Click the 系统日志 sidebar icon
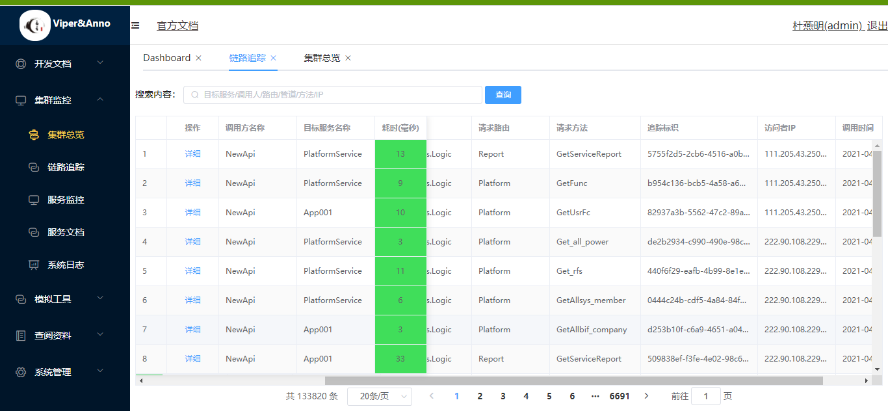 coord(34,265)
